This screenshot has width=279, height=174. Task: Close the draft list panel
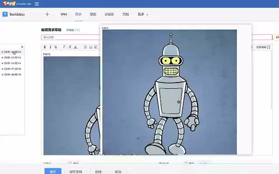[22, 47]
